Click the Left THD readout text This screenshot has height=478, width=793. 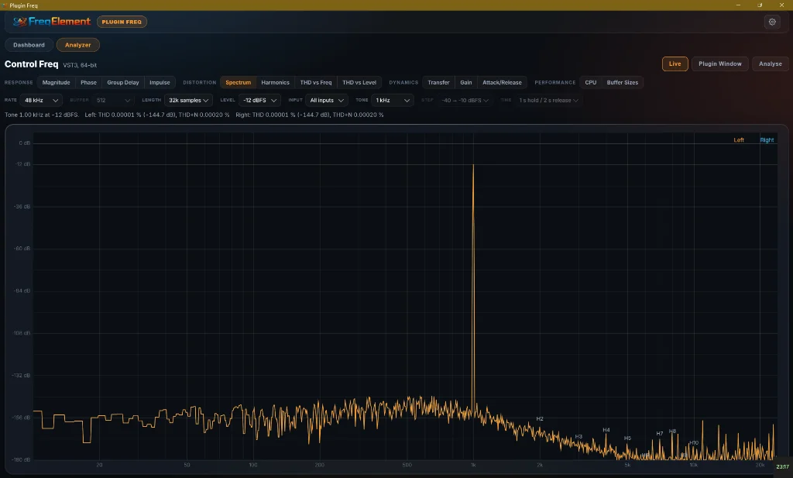[x=156, y=115]
